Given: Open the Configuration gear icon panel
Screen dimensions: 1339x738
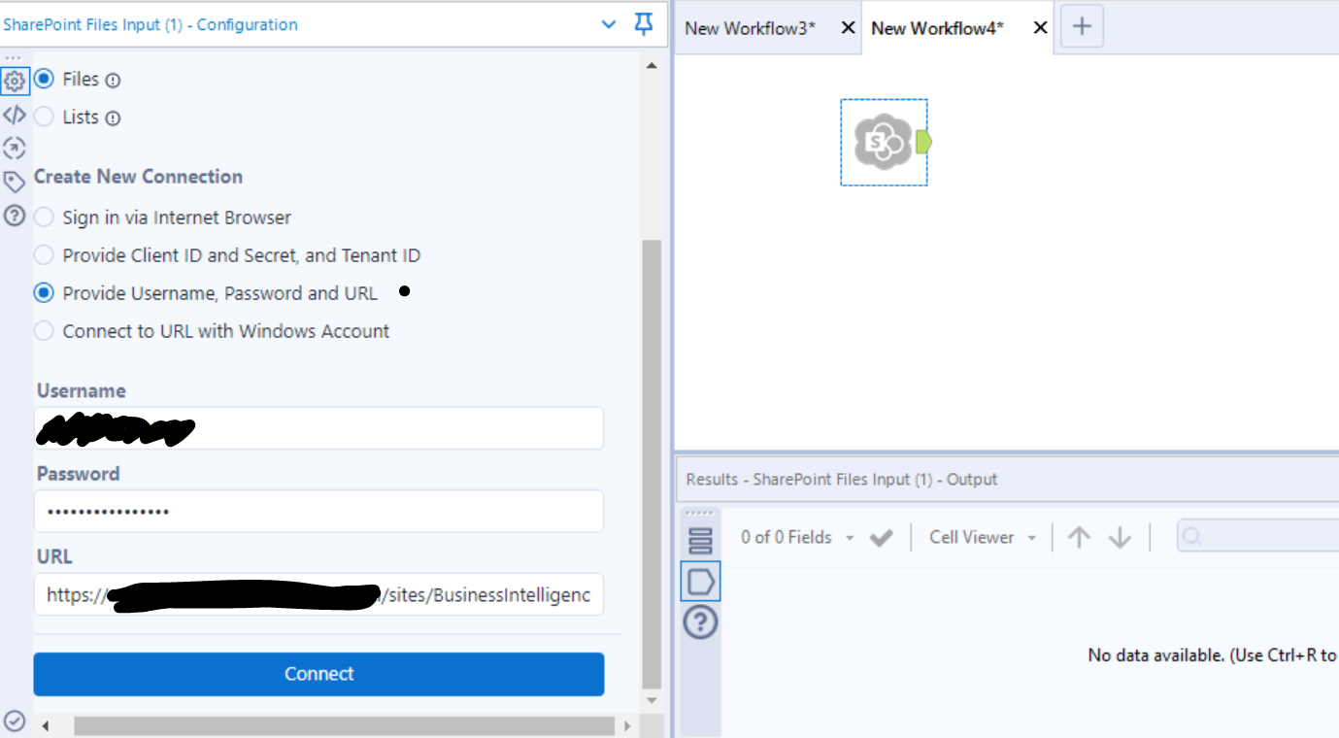Looking at the screenshot, I should (15, 82).
